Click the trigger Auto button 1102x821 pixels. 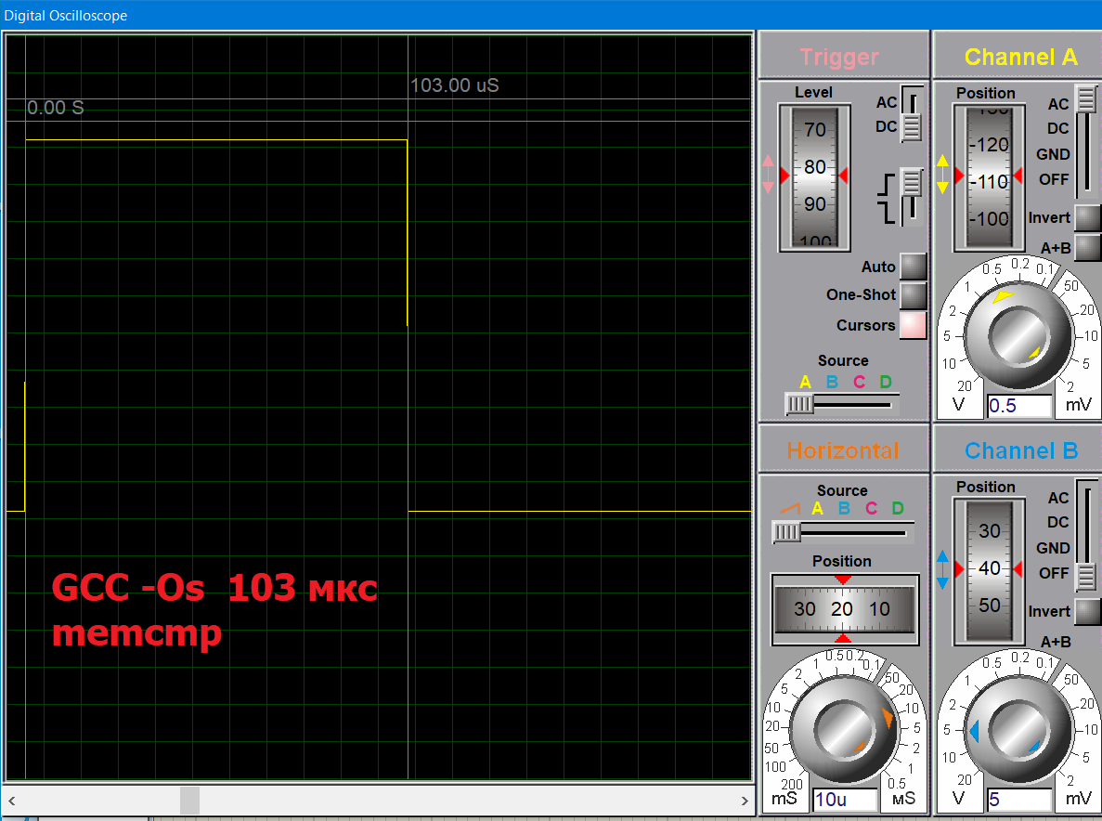pyautogui.click(x=913, y=267)
